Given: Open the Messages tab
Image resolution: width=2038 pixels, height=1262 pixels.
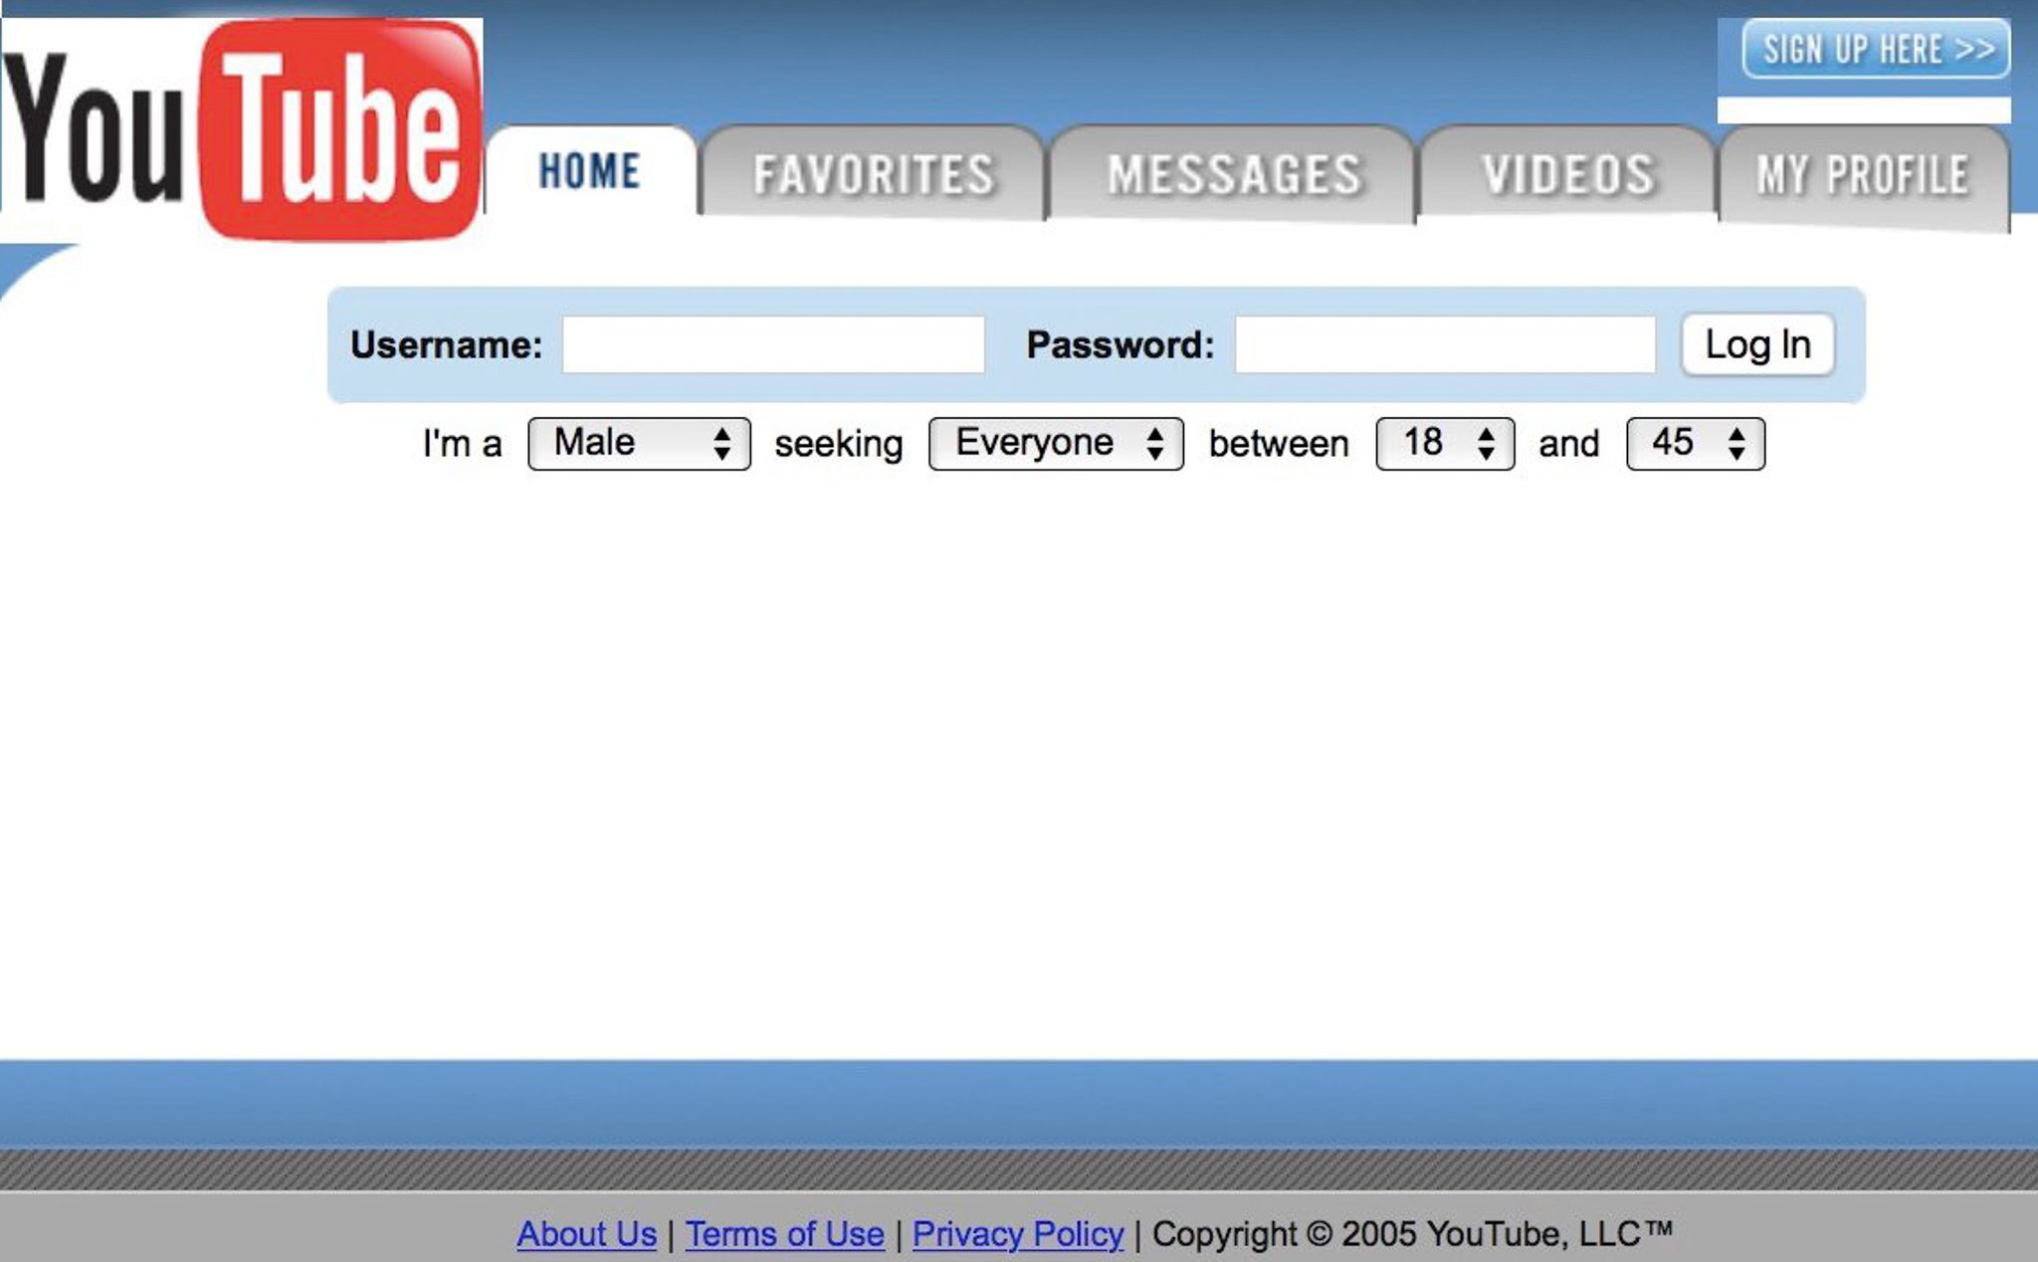Looking at the screenshot, I should pyautogui.click(x=1233, y=174).
